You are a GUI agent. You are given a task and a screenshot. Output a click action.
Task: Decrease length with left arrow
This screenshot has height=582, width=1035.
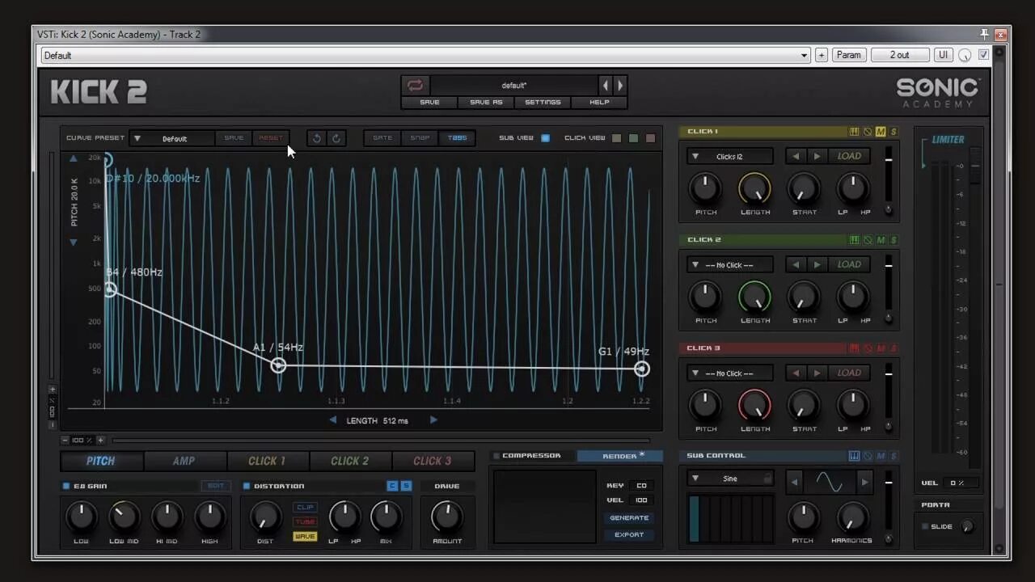pos(332,420)
